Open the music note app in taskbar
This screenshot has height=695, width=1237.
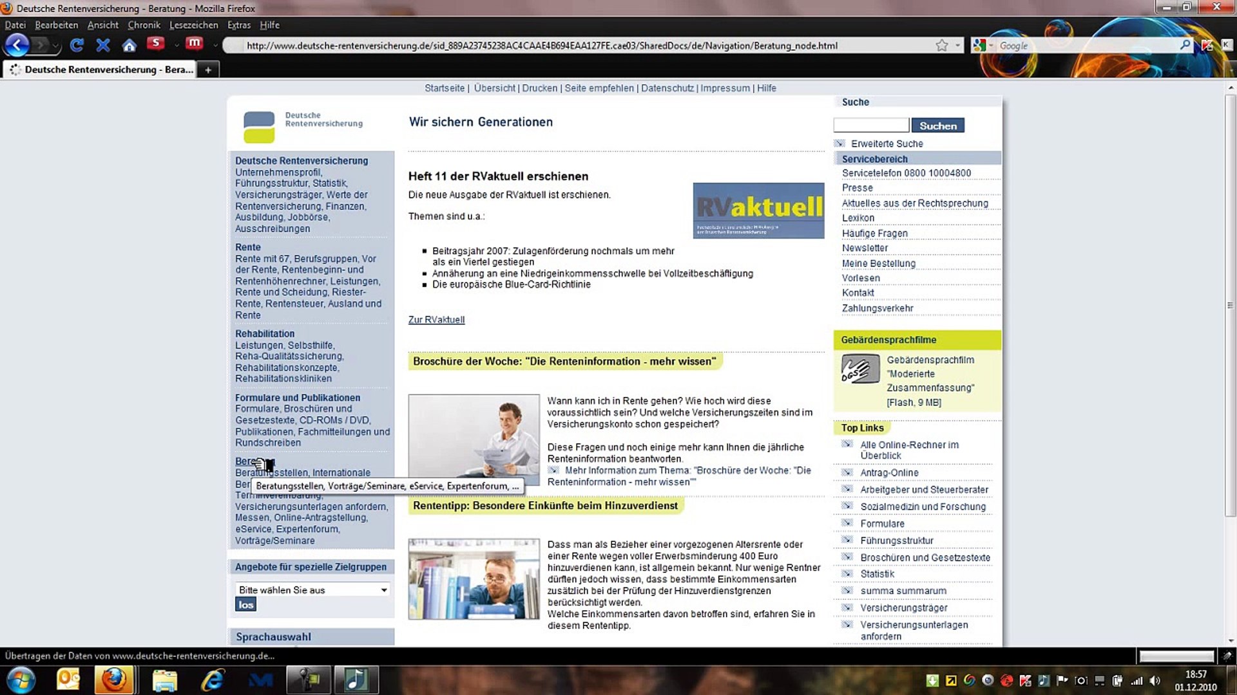click(356, 680)
